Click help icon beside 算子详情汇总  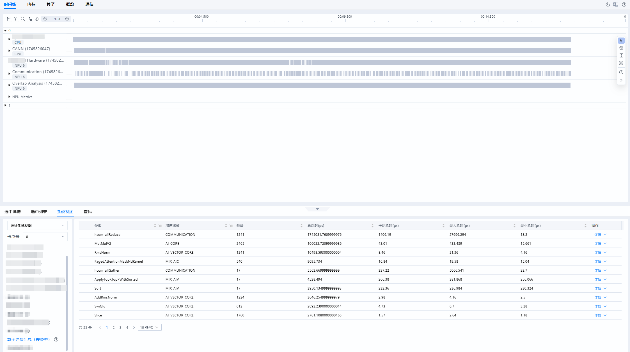(56, 339)
